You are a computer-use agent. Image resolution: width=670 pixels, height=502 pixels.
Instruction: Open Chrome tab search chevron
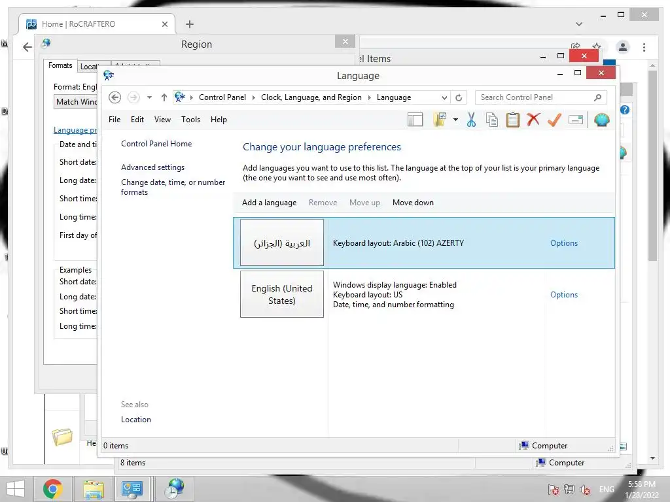[x=579, y=24]
